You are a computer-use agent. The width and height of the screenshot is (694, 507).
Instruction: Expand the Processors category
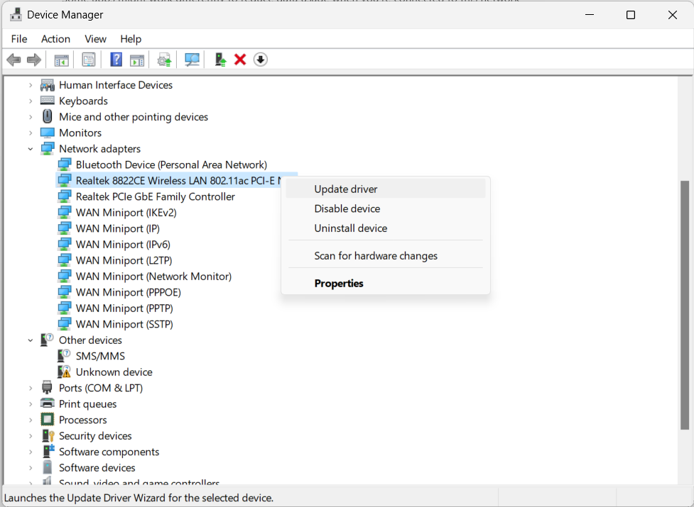(31, 420)
